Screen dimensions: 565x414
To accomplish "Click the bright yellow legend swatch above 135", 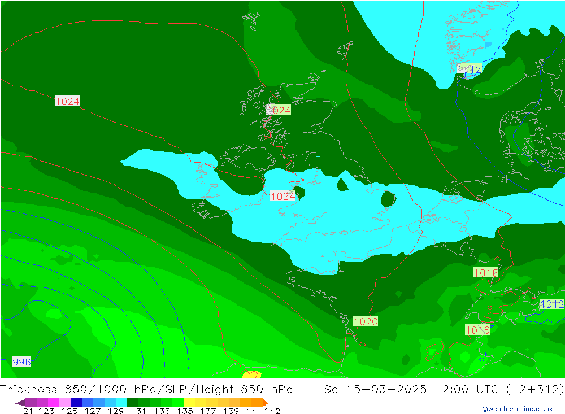I will (x=189, y=402).
